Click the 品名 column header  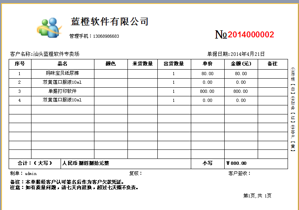pyautogui.click(x=63, y=64)
